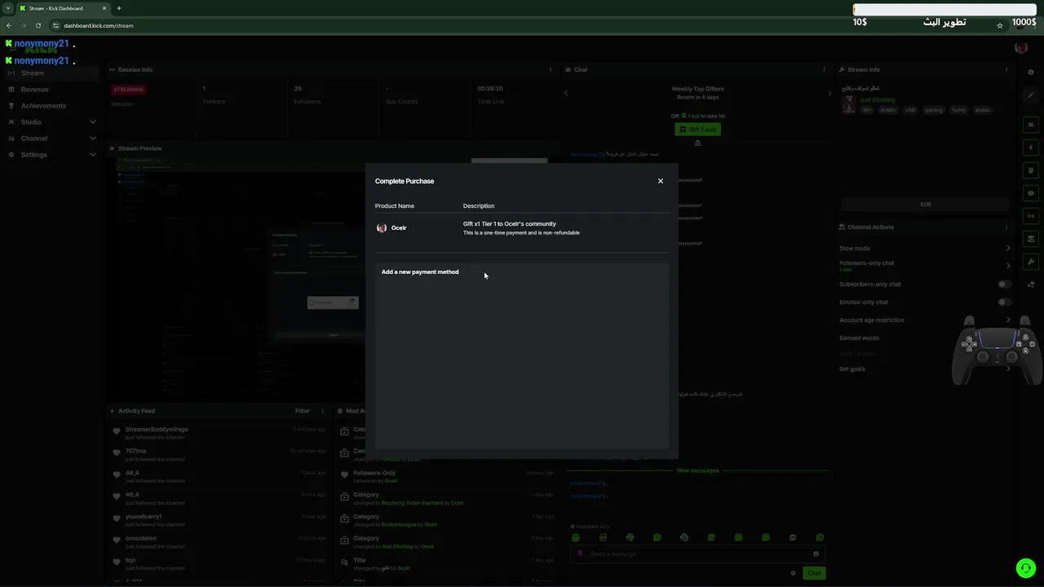
Task: Click server layout icon in right toolbar
Action: coord(1031,239)
